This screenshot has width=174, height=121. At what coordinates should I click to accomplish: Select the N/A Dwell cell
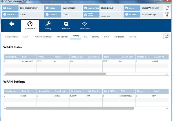[160, 96]
